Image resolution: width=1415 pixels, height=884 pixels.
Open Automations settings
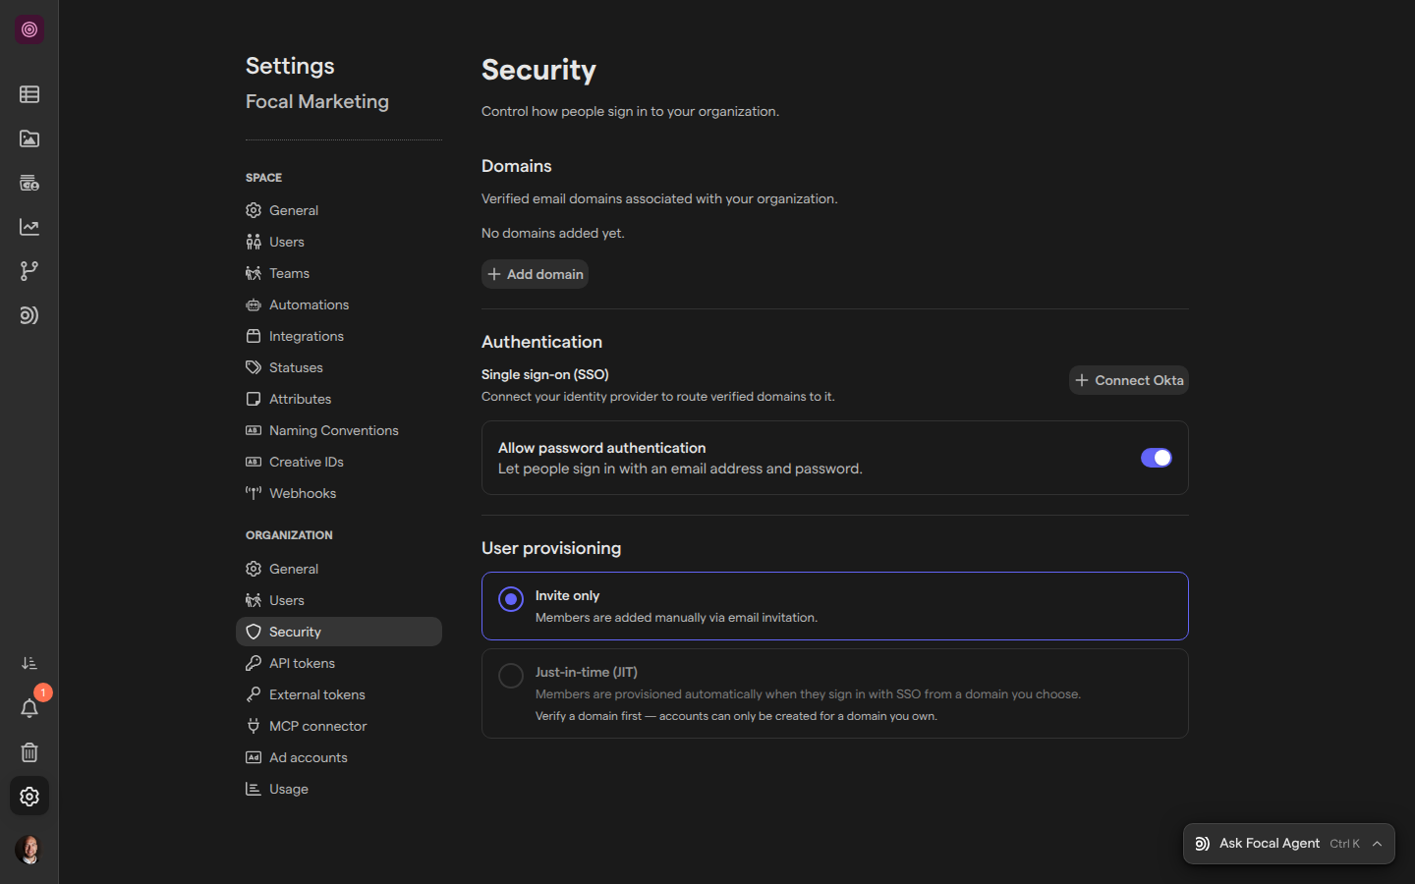339,304
